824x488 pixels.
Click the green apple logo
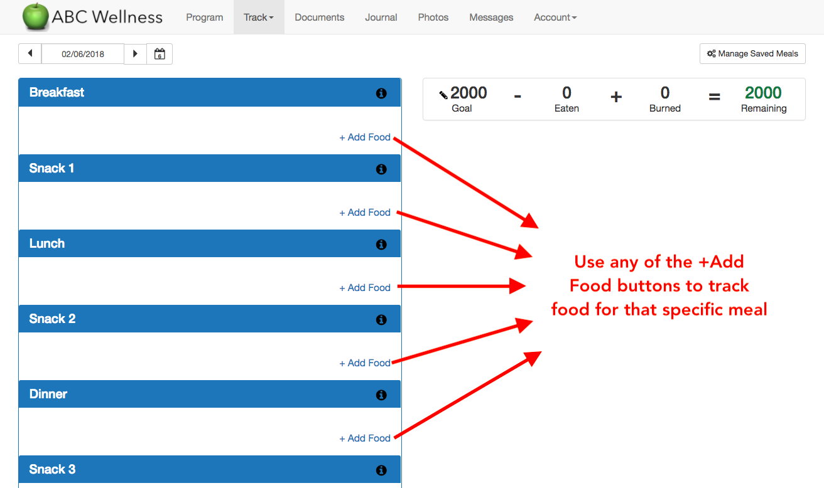click(35, 17)
